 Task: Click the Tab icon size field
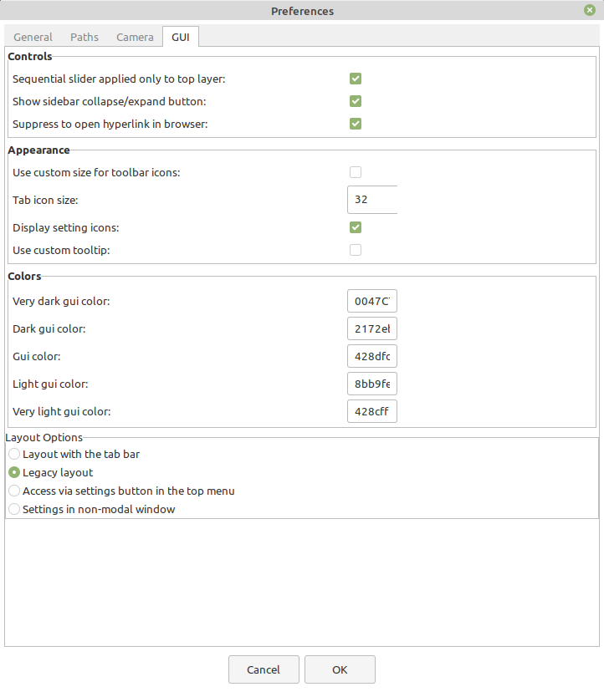point(371,199)
